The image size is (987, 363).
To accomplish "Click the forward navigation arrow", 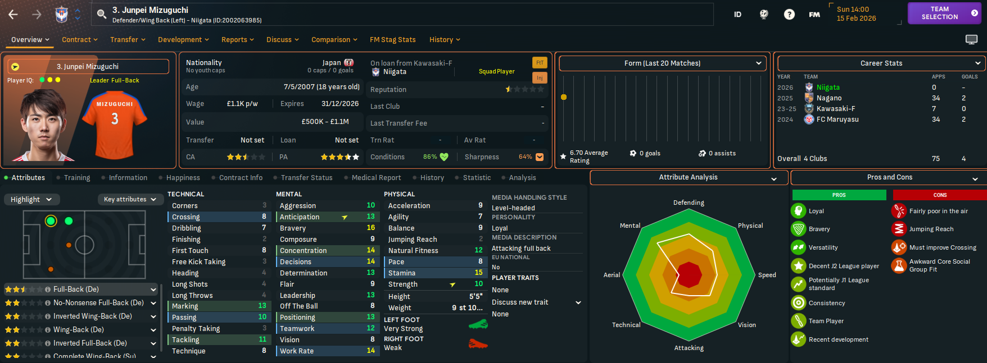I will pyautogui.click(x=37, y=14).
